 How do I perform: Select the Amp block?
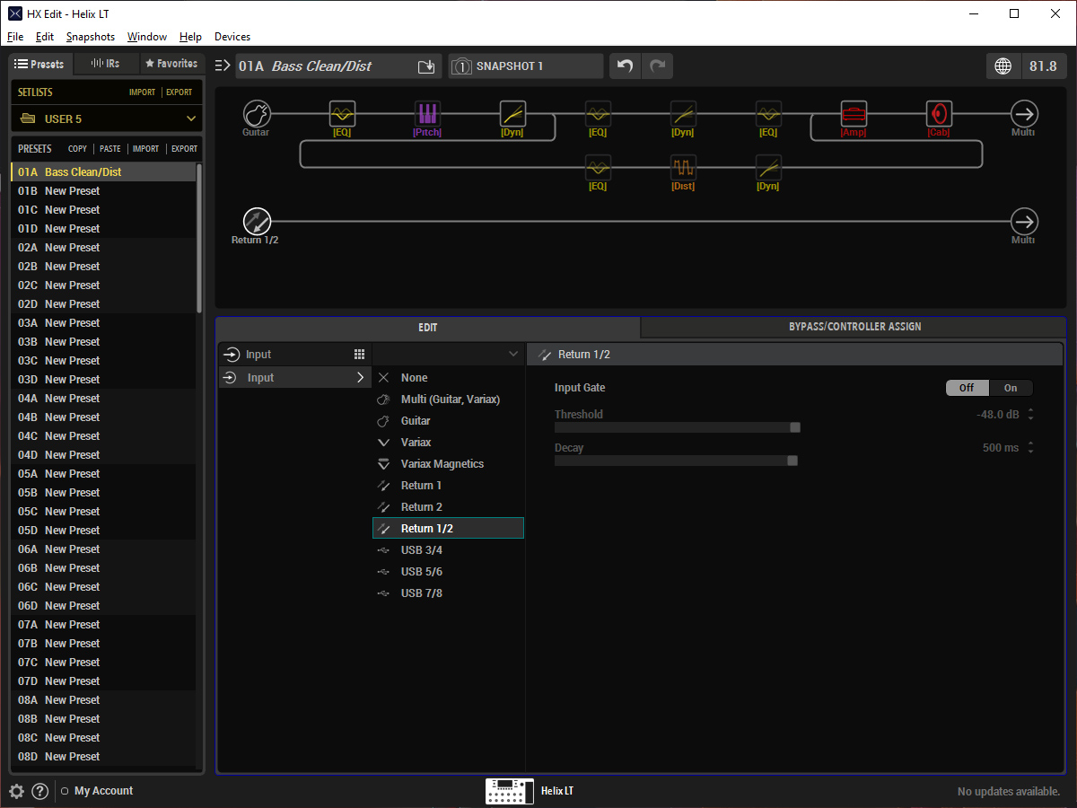coord(854,114)
